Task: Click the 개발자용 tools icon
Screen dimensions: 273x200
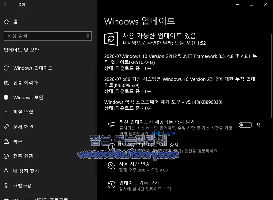Action: (6, 186)
